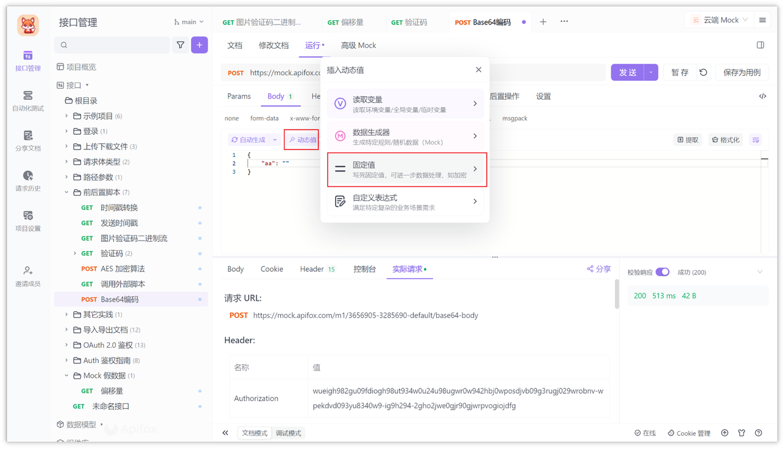Screen dimensions: 784x450
Task: Open the dropdown arrow beside 发送
Action: (x=651, y=72)
